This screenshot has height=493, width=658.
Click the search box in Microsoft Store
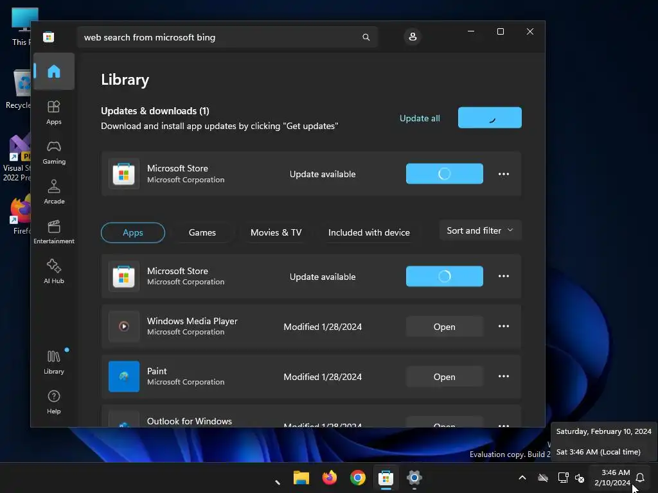click(227, 37)
